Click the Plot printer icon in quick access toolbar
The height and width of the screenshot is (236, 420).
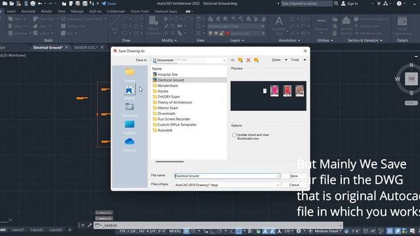click(33, 3)
